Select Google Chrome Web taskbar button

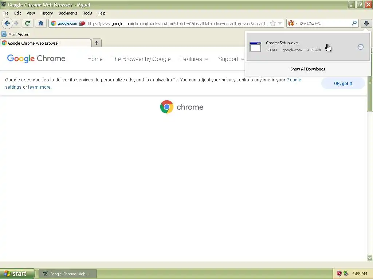(67, 274)
